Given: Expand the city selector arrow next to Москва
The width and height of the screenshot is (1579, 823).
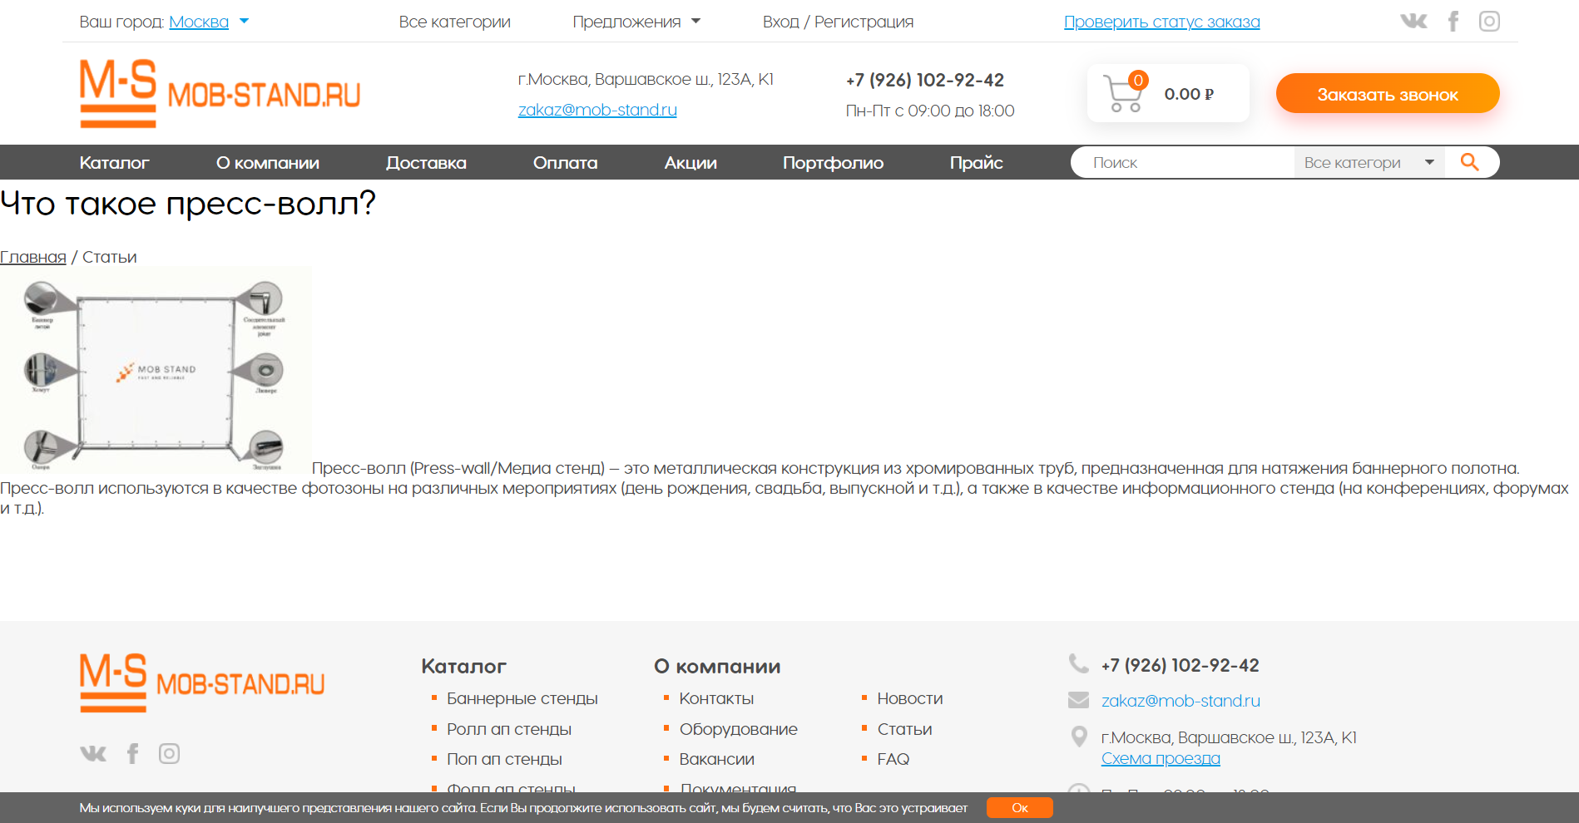Looking at the screenshot, I should pyautogui.click(x=245, y=22).
